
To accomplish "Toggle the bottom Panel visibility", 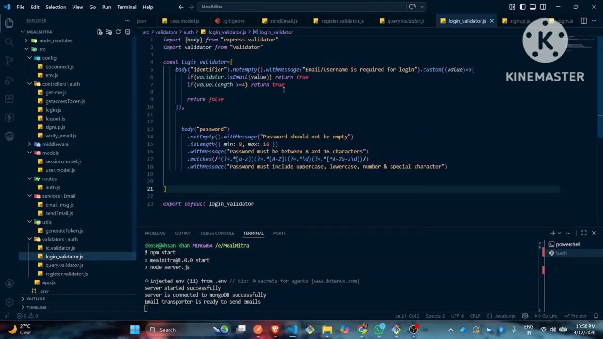I will point(533,7).
